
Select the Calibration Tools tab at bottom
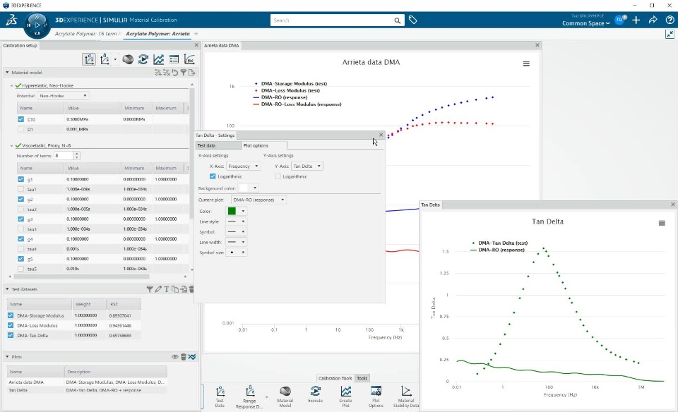click(x=335, y=378)
